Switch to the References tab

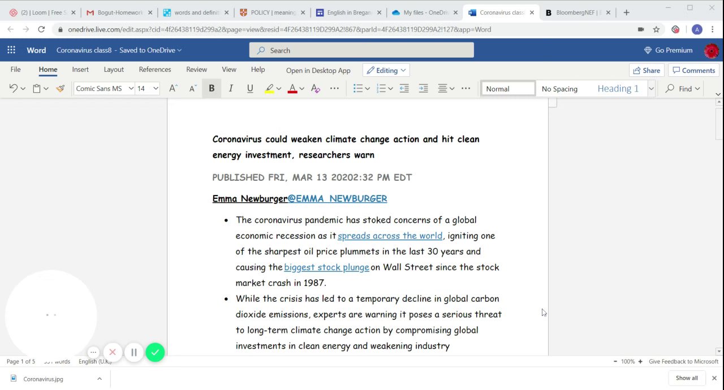click(x=155, y=70)
